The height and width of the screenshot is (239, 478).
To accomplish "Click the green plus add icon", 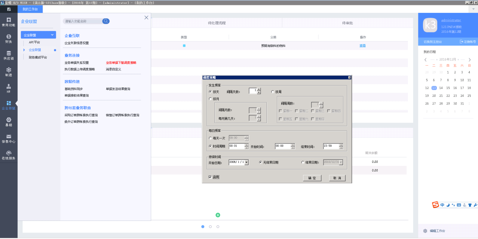I will 218,215.
